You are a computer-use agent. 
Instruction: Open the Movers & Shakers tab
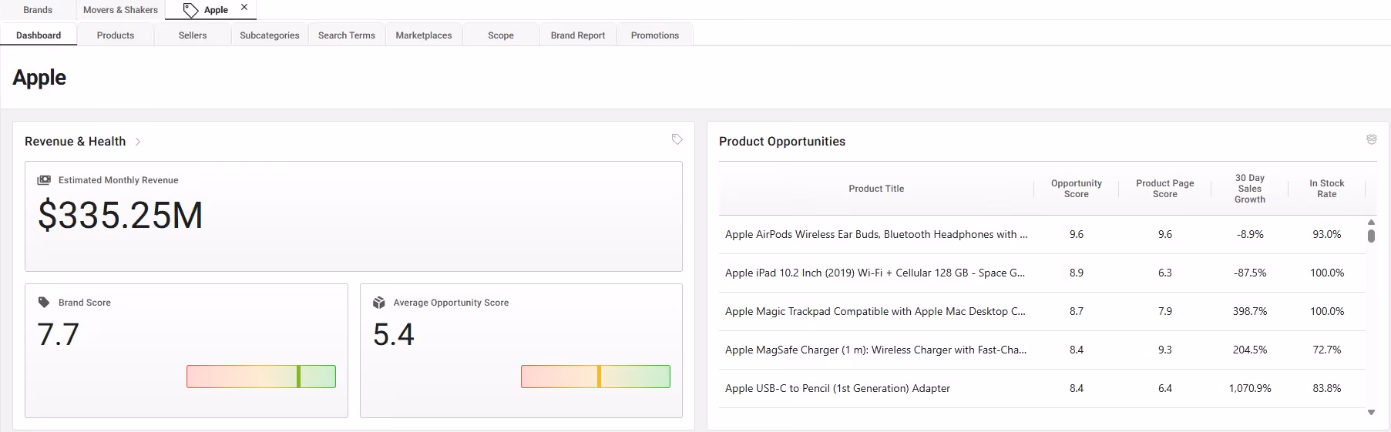120,10
